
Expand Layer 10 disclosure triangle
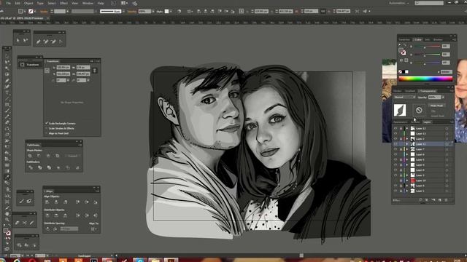click(x=407, y=180)
